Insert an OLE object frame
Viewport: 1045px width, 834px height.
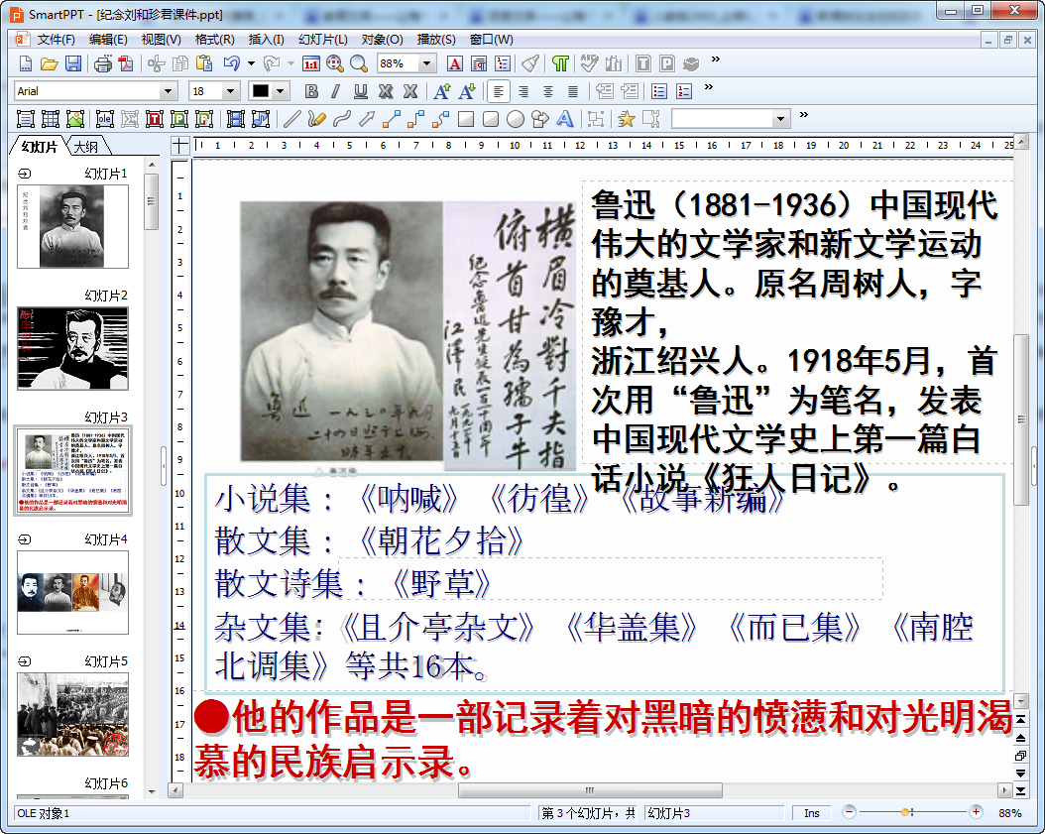click(105, 119)
